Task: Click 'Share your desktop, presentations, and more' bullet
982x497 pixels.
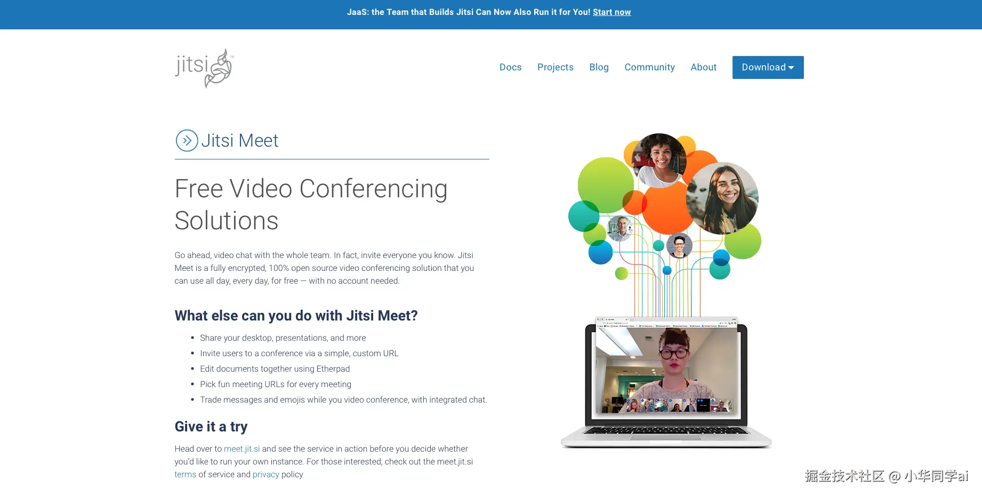Action: [x=283, y=338]
